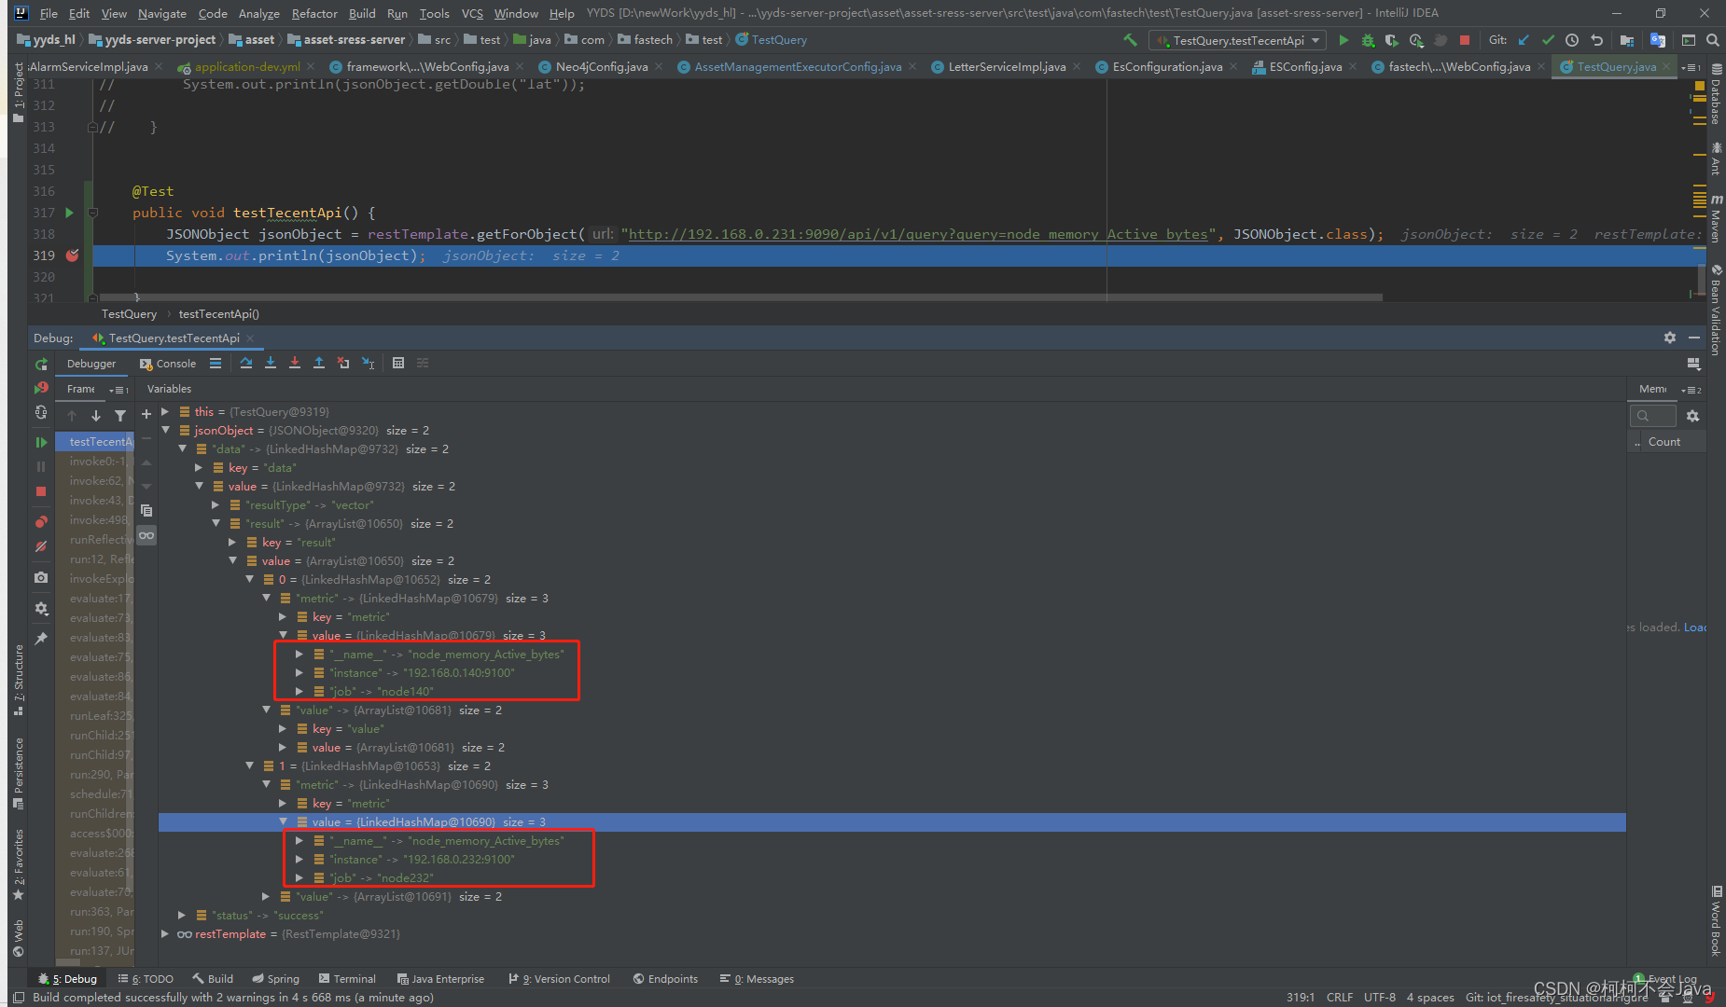Viewport: 1726px width, 1007px height.
Task: Click the Git Update Project arrow
Action: click(x=1524, y=40)
